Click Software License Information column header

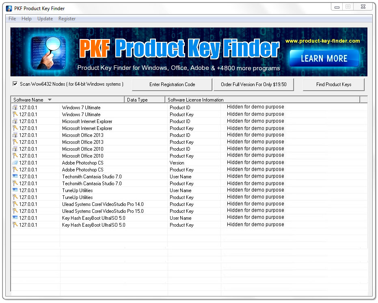click(263, 100)
